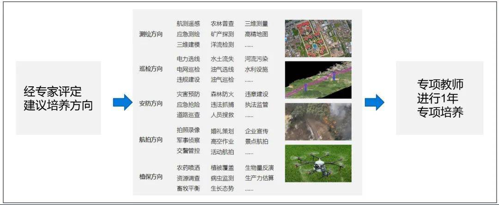The width and height of the screenshot is (499, 205).
Task: Select the 植保方向 category label
Action: [x=151, y=177]
